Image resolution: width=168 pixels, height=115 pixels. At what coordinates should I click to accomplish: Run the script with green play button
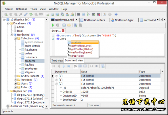coord(53,25)
